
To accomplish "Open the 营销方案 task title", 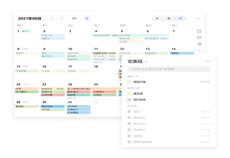I will tap(140, 82).
